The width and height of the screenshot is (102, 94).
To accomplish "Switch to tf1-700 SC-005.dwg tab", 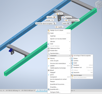I will tap(12, 90).
